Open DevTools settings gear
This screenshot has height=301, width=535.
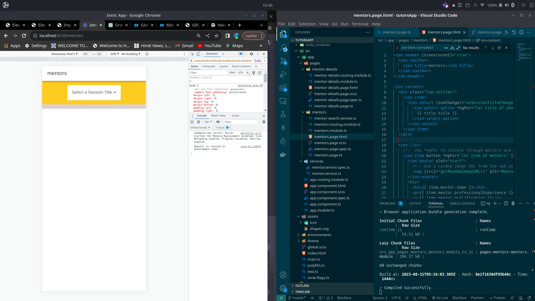tap(251, 54)
